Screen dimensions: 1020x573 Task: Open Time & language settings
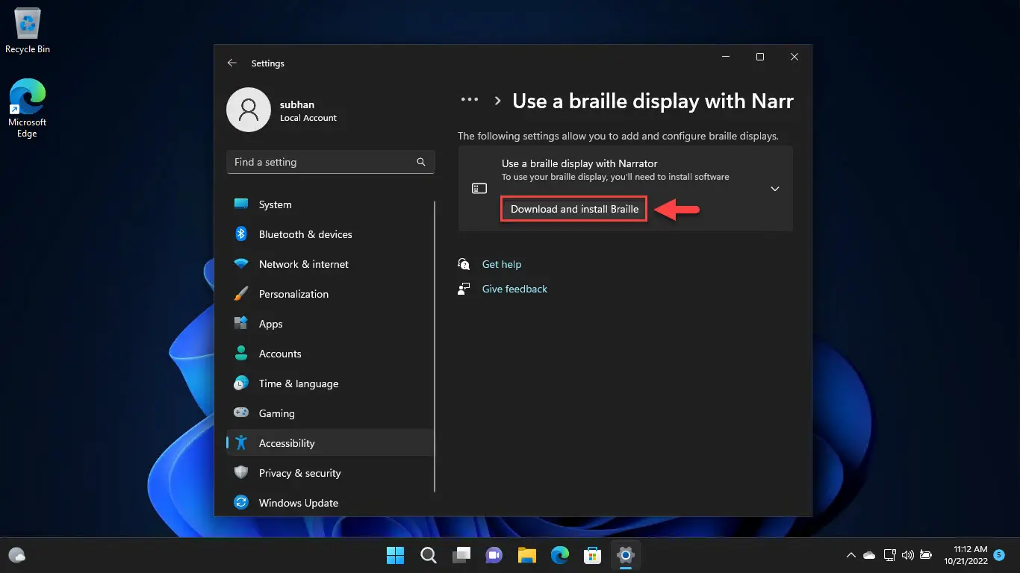tap(330, 383)
